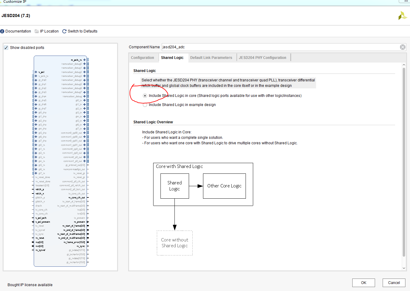Select the Shared Logic tab
The width and height of the screenshot is (410, 291).
tap(172, 58)
